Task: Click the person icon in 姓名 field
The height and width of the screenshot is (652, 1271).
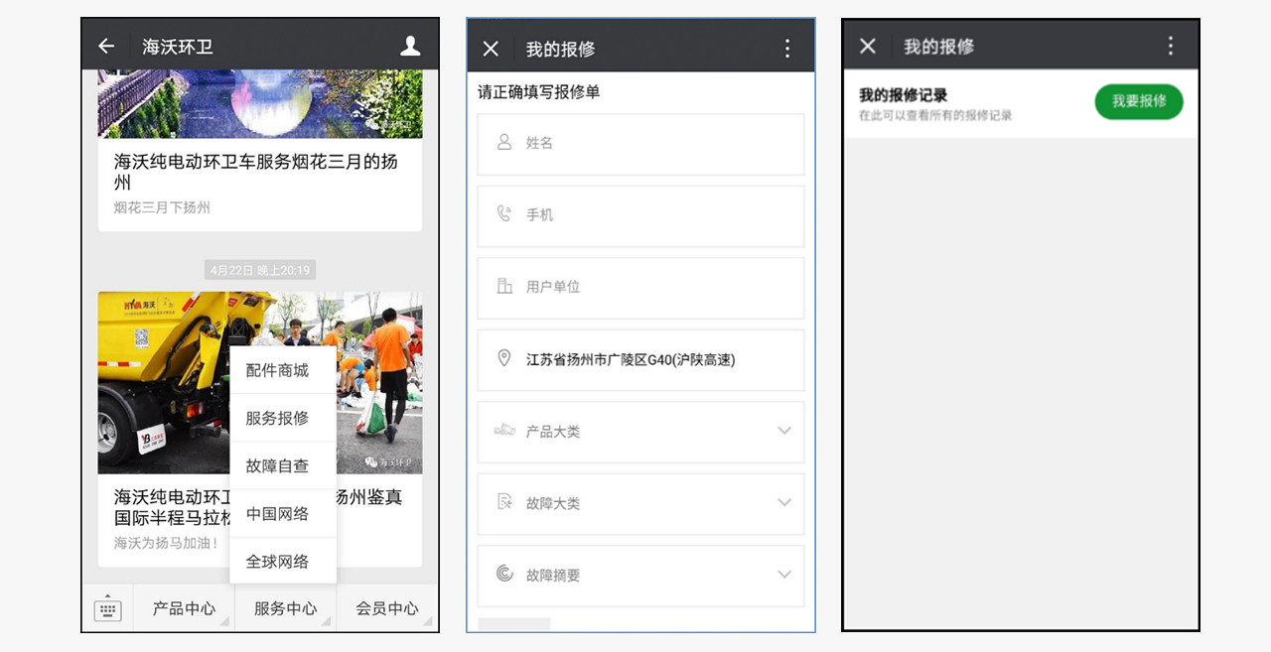Action: pos(504,142)
